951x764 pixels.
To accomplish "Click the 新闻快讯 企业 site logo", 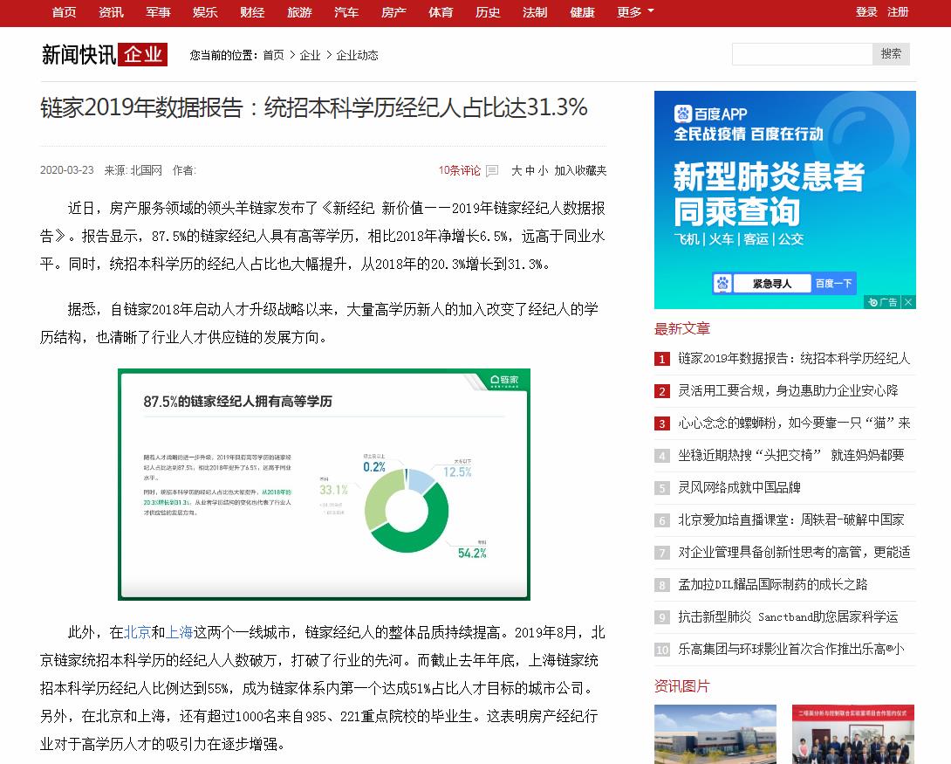I will 104,55.
